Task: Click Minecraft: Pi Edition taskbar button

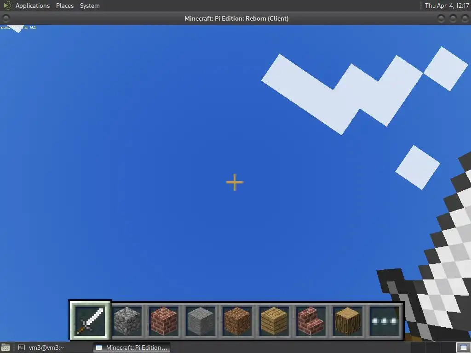Action: pos(132,347)
